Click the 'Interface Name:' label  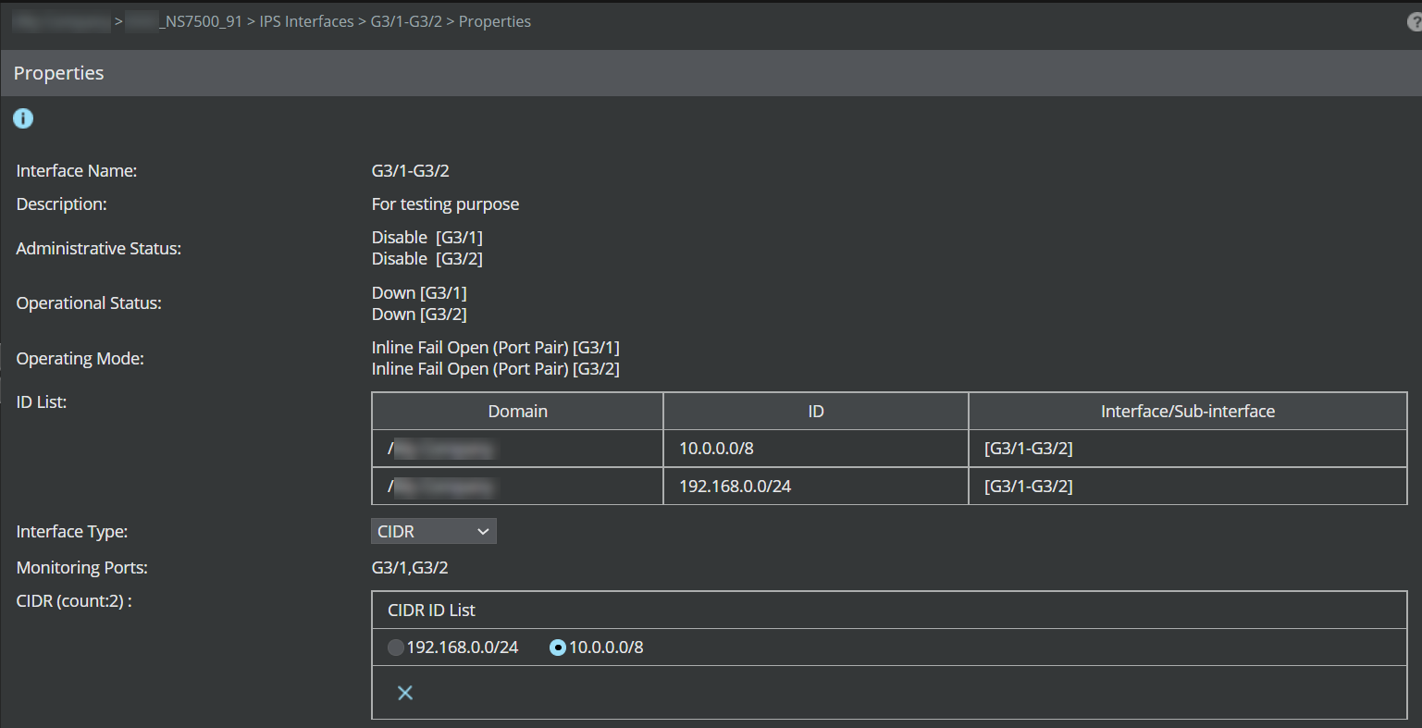[x=77, y=171]
